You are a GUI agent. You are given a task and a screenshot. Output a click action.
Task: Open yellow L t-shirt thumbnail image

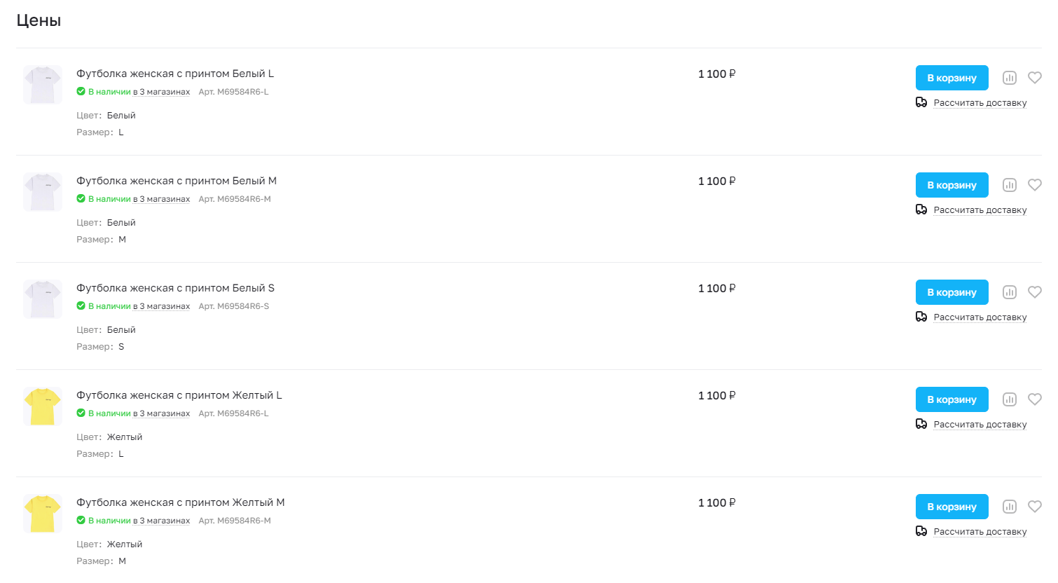[43, 406]
